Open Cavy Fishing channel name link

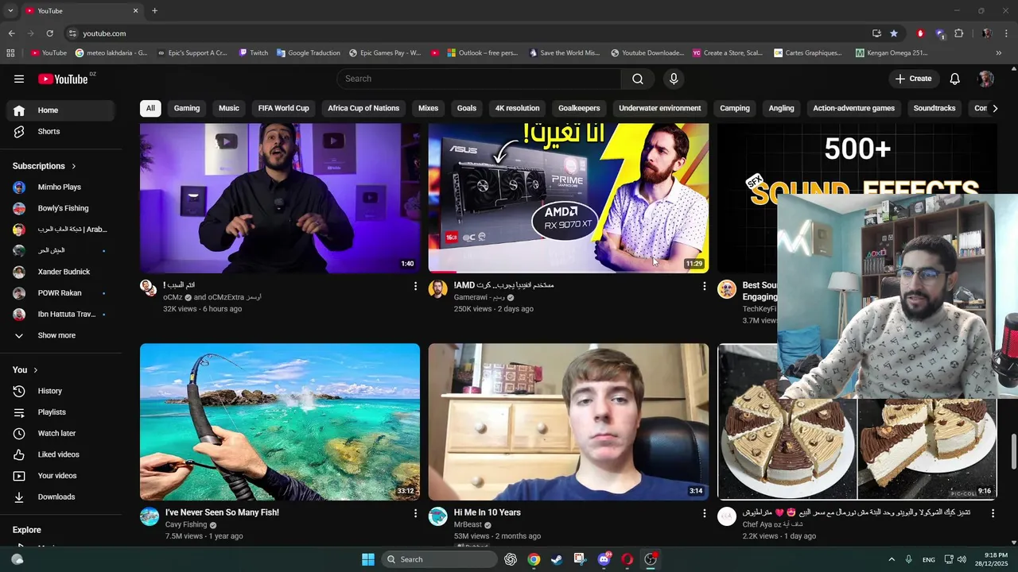click(x=186, y=525)
